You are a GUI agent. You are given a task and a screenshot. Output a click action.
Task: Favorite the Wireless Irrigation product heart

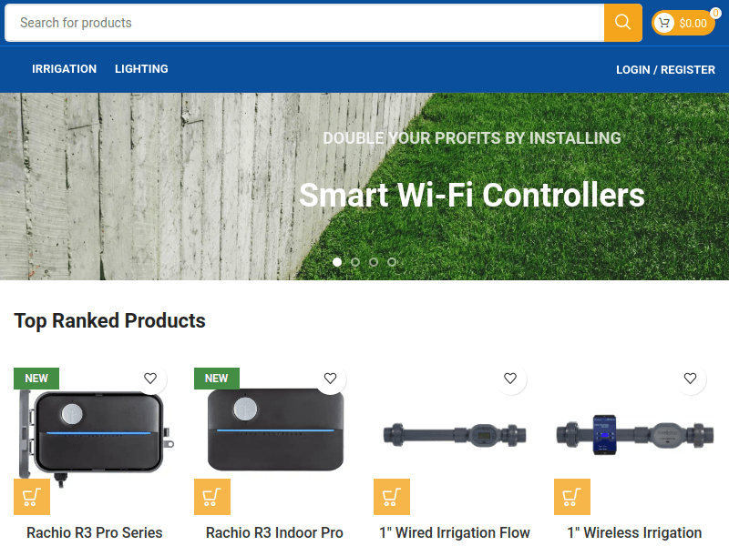click(690, 379)
